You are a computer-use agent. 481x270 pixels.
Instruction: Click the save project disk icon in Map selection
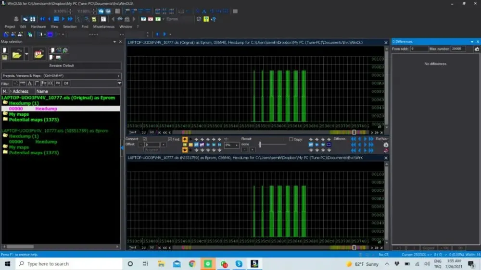pos(5,57)
